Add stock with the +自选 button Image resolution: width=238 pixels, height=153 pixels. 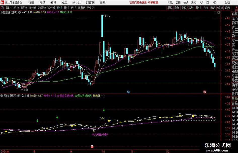tap(220, 8)
